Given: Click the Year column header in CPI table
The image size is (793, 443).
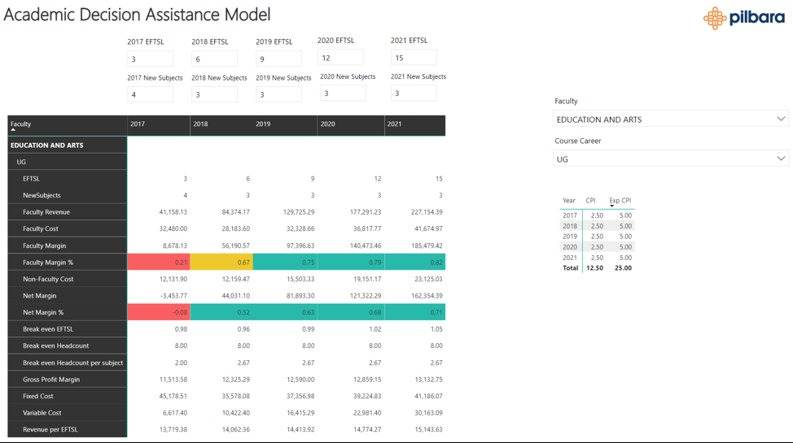Looking at the screenshot, I should [569, 201].
